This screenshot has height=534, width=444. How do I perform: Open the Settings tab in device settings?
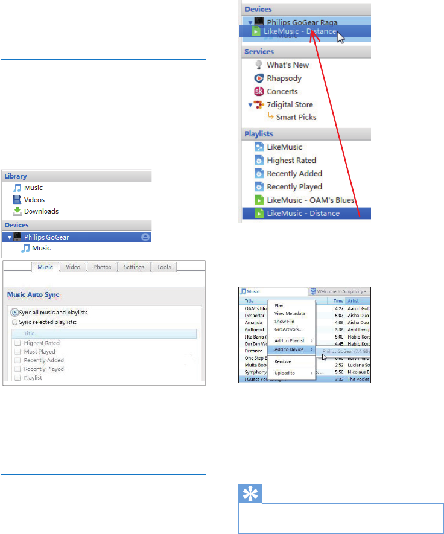point(134,267)
